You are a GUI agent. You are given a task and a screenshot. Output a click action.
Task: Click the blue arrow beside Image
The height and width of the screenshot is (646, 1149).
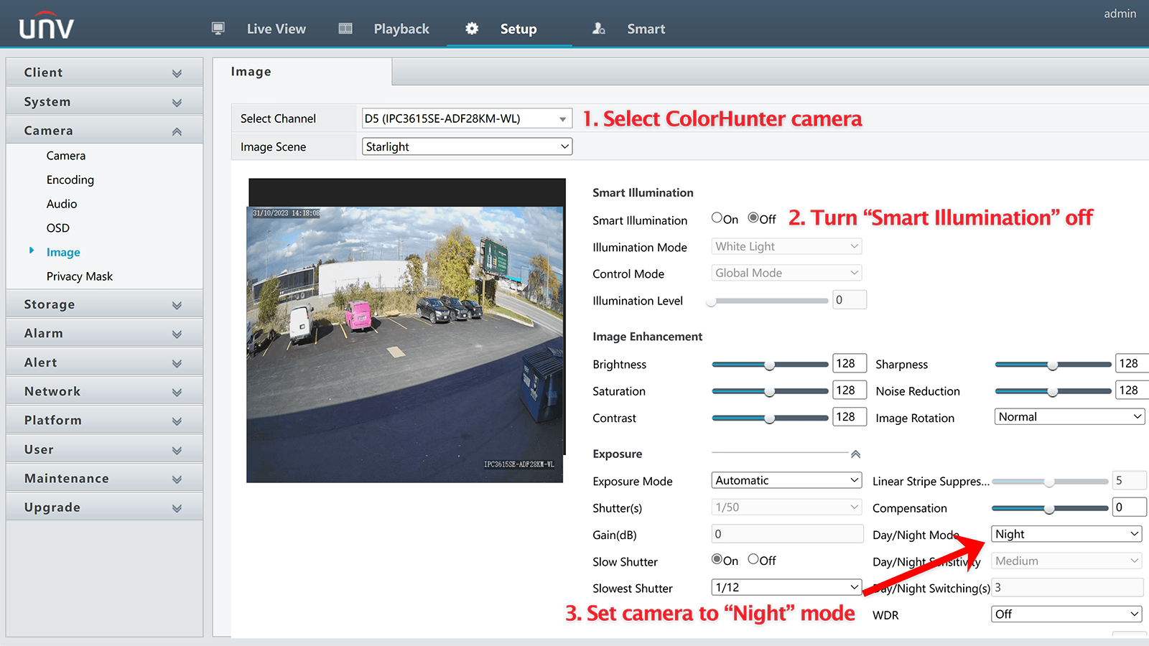32,251
